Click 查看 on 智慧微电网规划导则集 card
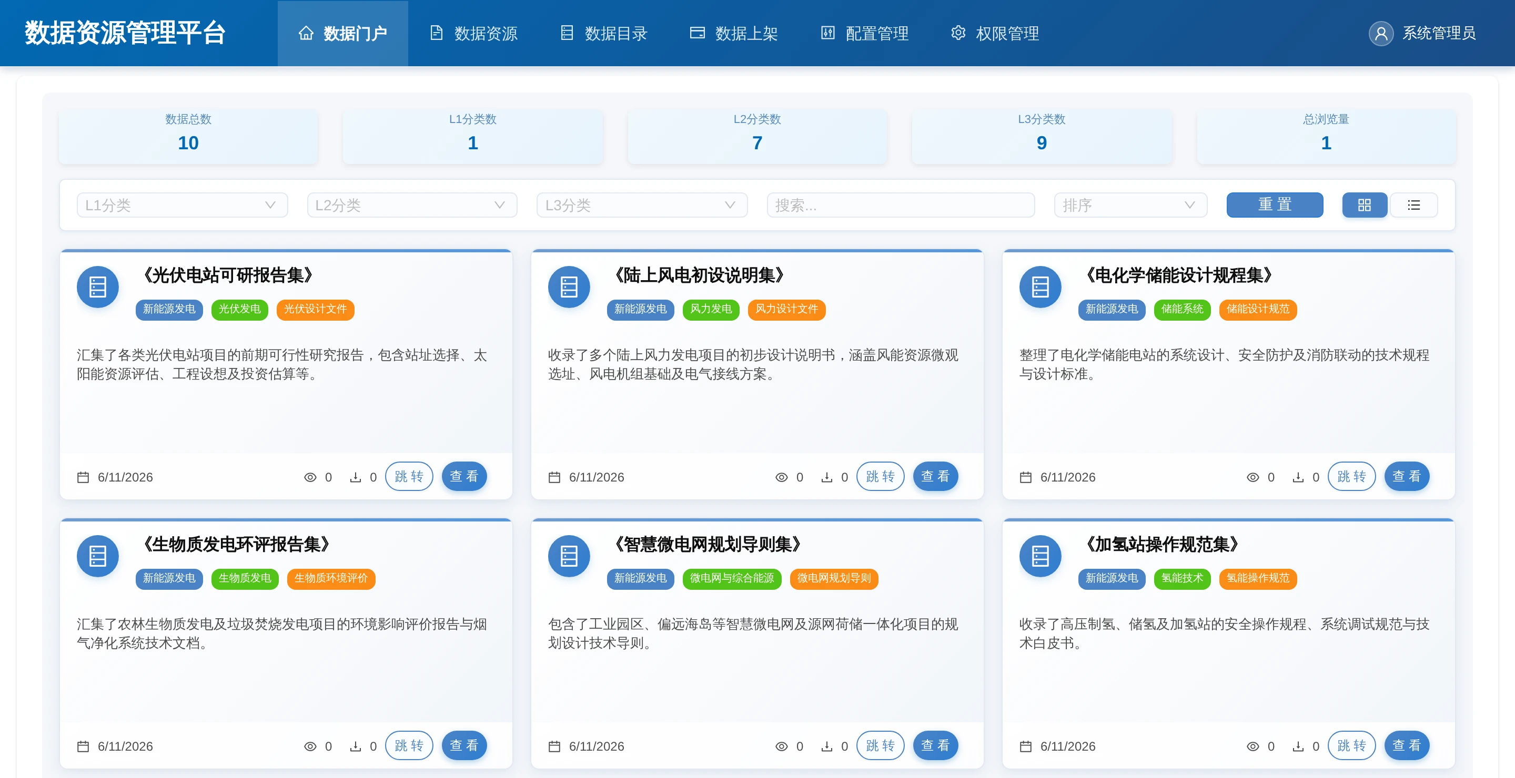The width and height of the screenshot is (1515, 778). click(x=935, y=745)
